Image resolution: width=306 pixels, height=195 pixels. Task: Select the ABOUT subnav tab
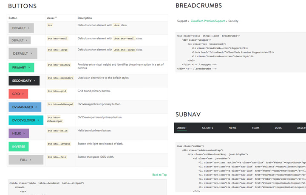182,128
